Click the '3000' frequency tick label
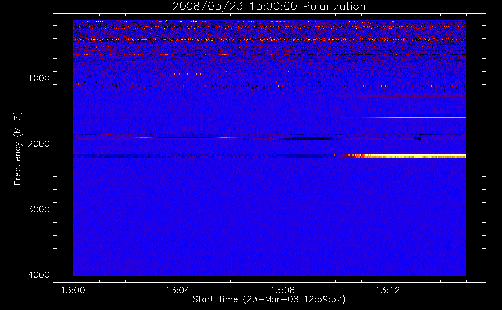The height and width of the screenshot is (310, 502). [39, 209]
